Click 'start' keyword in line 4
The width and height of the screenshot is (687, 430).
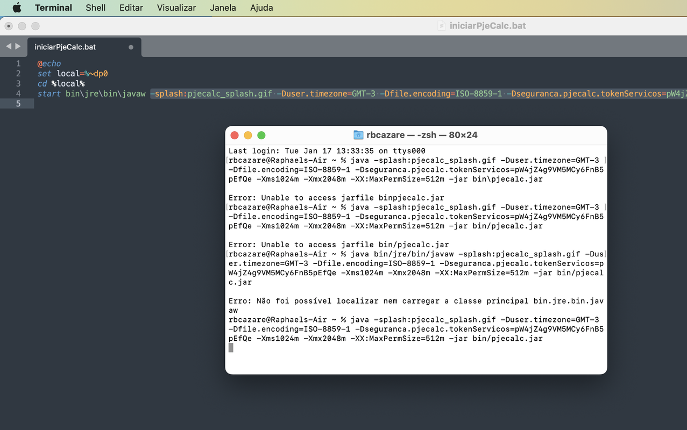(x=49, y=94)
